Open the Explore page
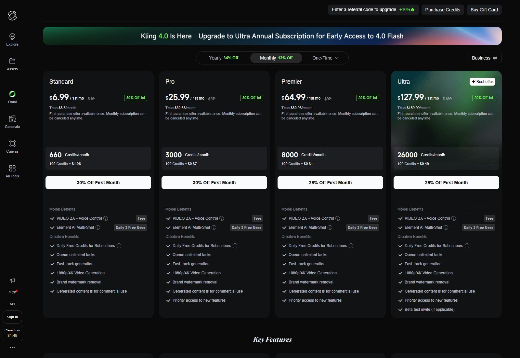 point(12,39)
